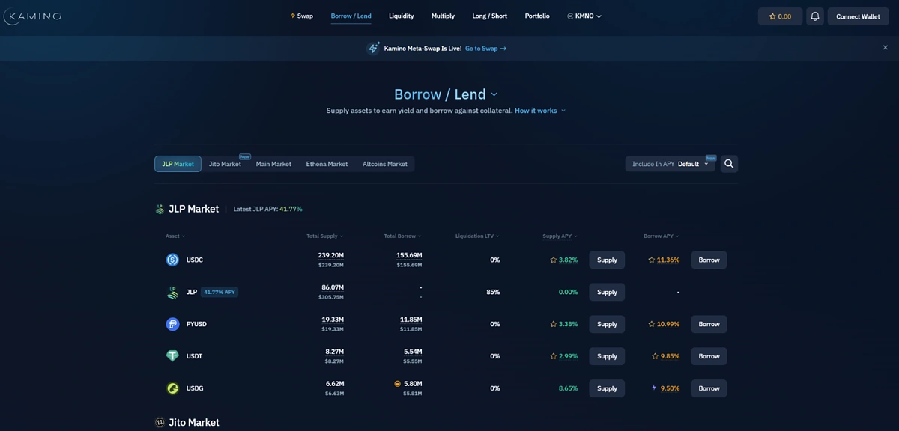Open the Borrow / Lend nav item
The width and height of the screenshot is (899, 431).
point(351,16)
